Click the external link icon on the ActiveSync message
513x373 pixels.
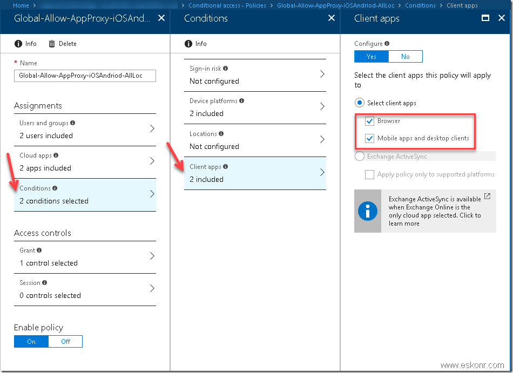488,196
